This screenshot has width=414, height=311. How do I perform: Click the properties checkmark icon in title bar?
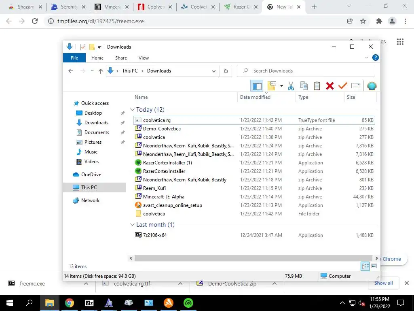[83, 47]
